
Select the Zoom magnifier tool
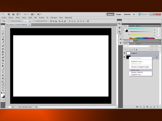[3, 90]
